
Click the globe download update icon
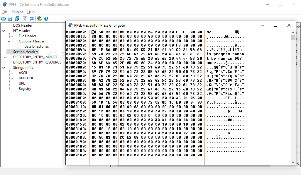[x=39, y=19]
